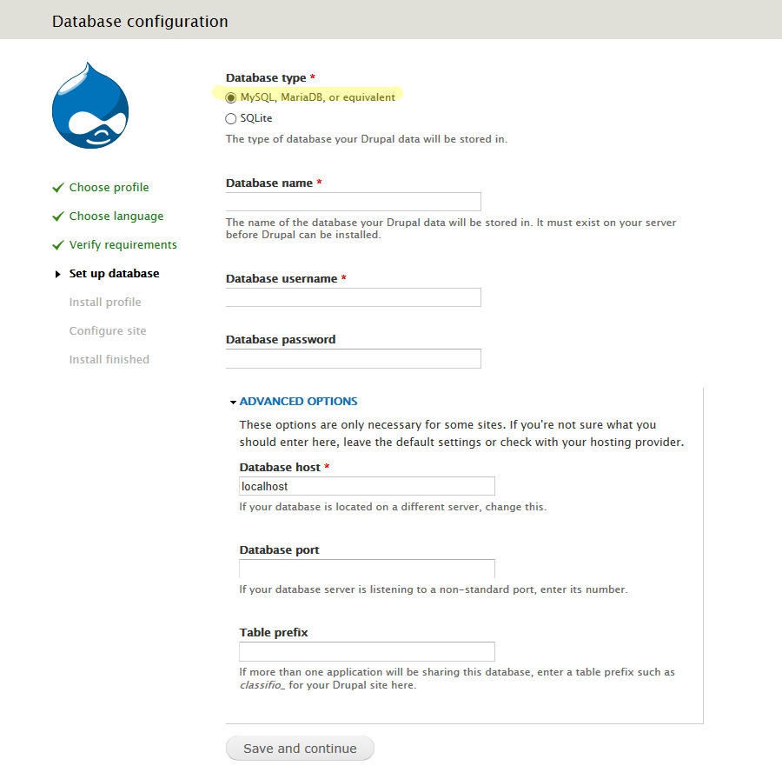
Task: Click the Table prefix text field
Action: point(367,651)
